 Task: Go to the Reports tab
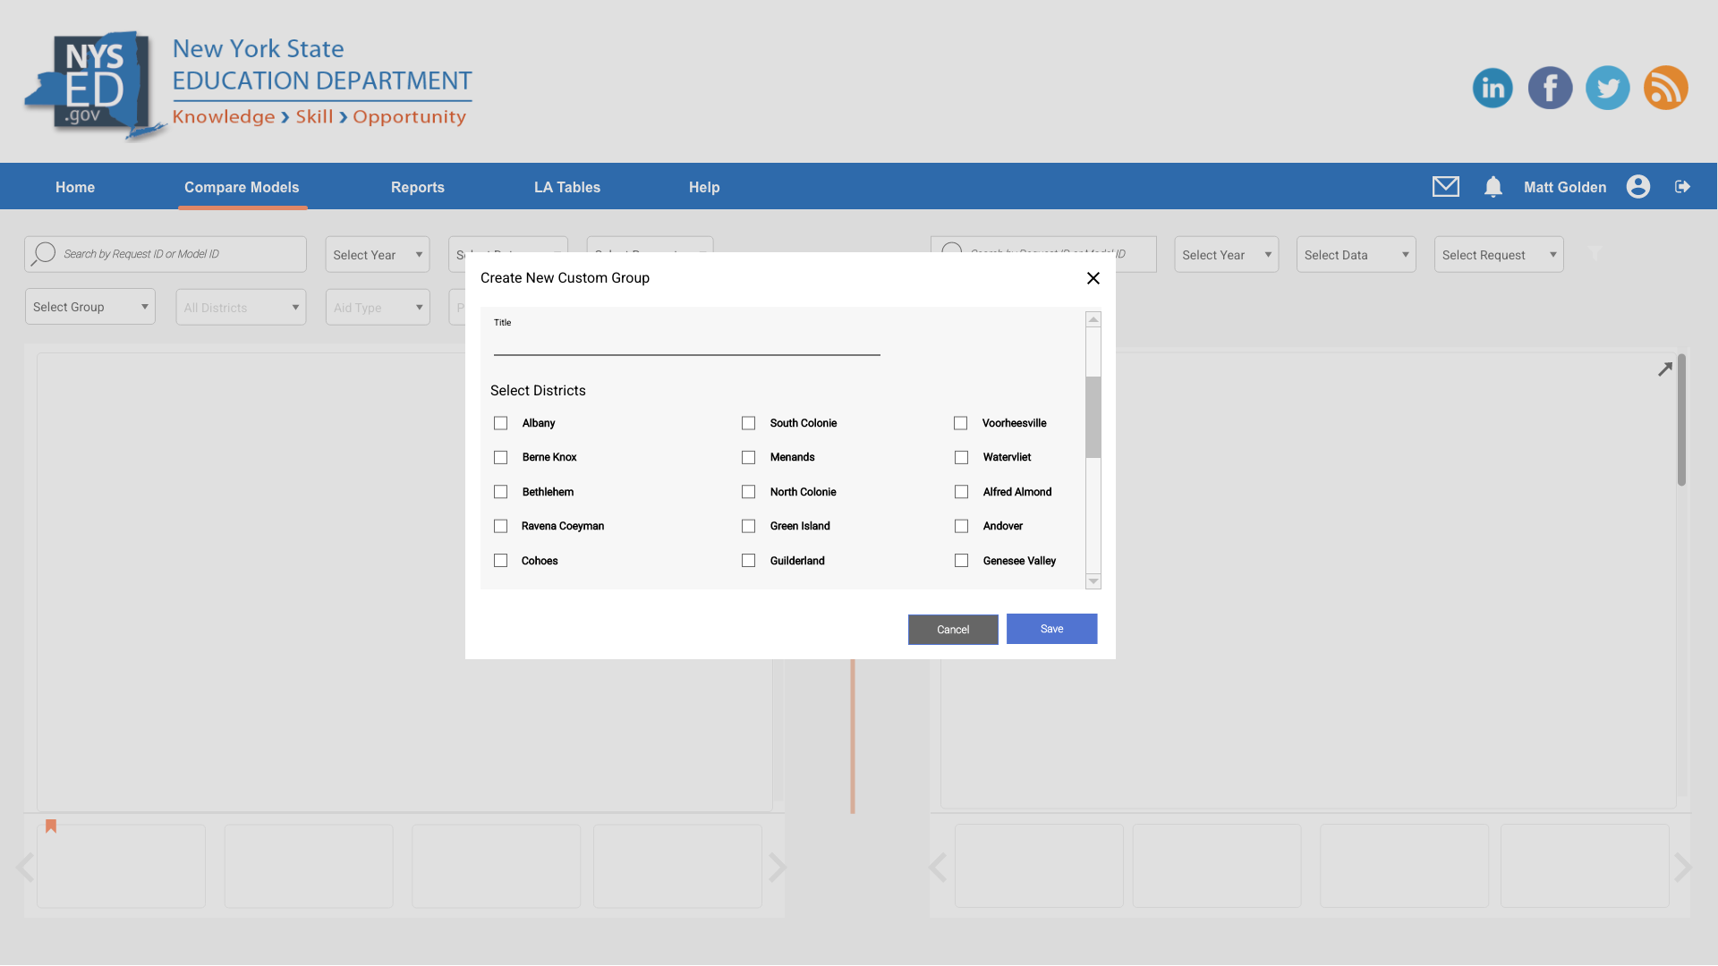tap(417, 187)
